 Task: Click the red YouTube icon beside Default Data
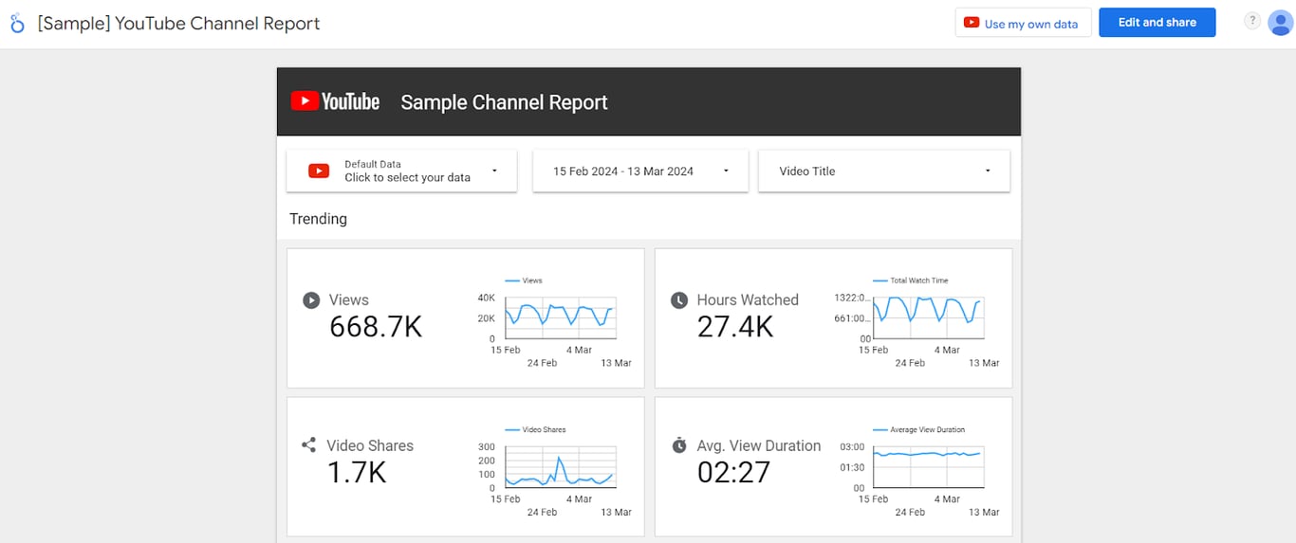[319, 171]
